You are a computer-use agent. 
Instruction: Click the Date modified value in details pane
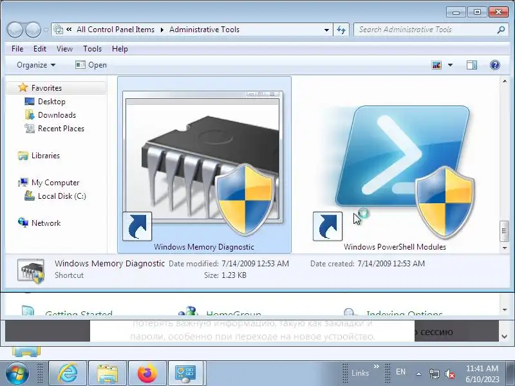point(255,264)
